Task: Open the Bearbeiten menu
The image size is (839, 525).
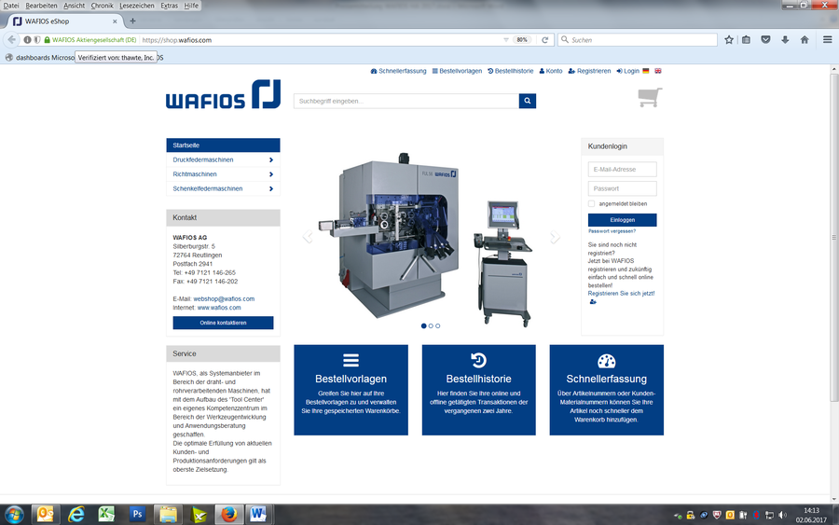Action: click(41, 6)
